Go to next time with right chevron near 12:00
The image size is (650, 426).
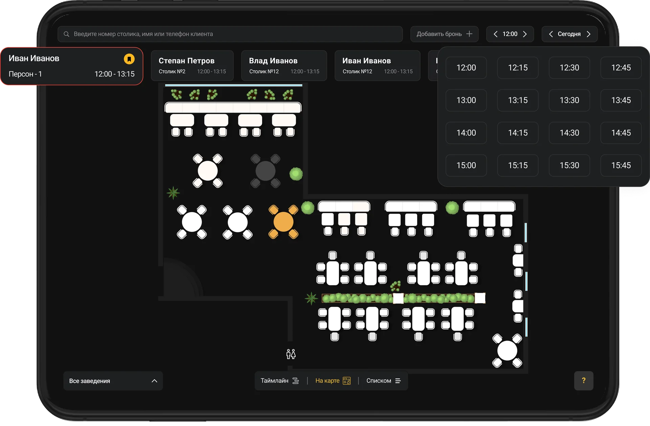[x=525, y=34]
